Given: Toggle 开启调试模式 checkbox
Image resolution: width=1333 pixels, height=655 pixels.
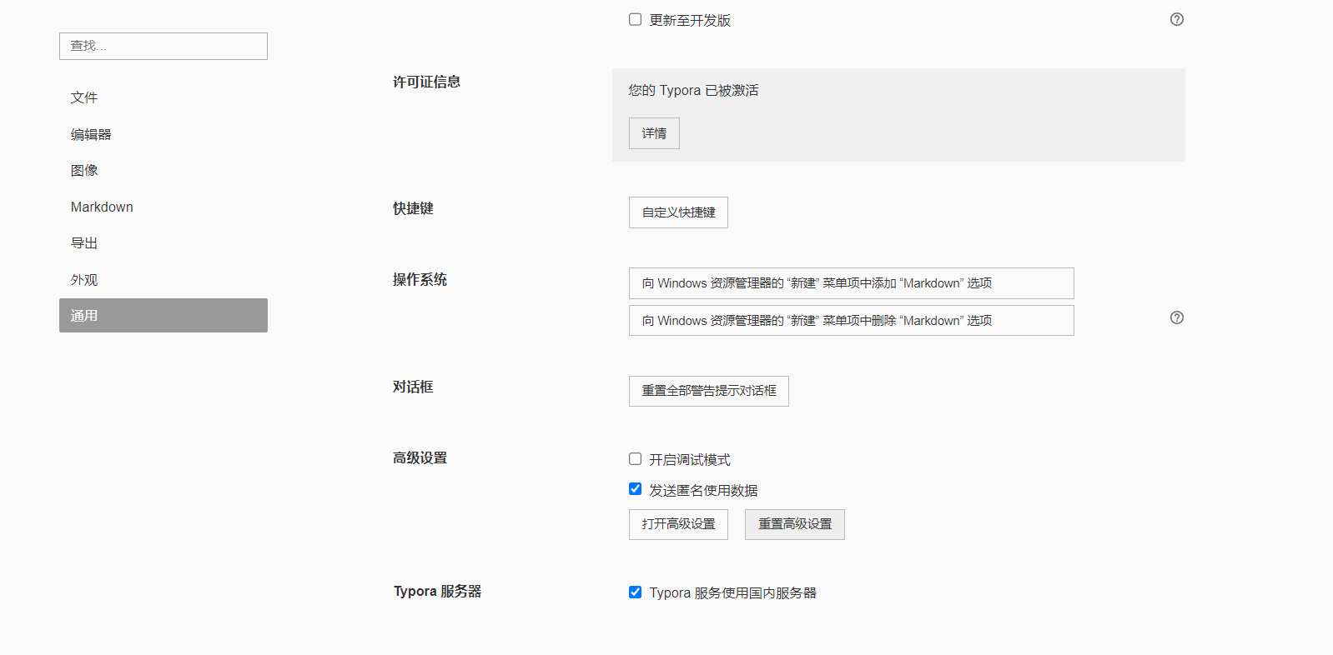Looking at the screenshot, I should (x=636, y=459).
